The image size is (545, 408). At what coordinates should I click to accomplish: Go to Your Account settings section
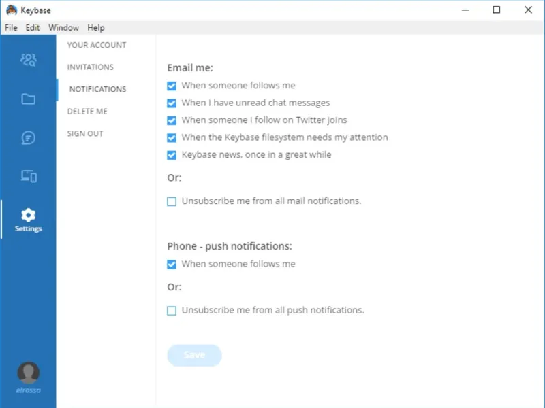[x=97, y=45]
